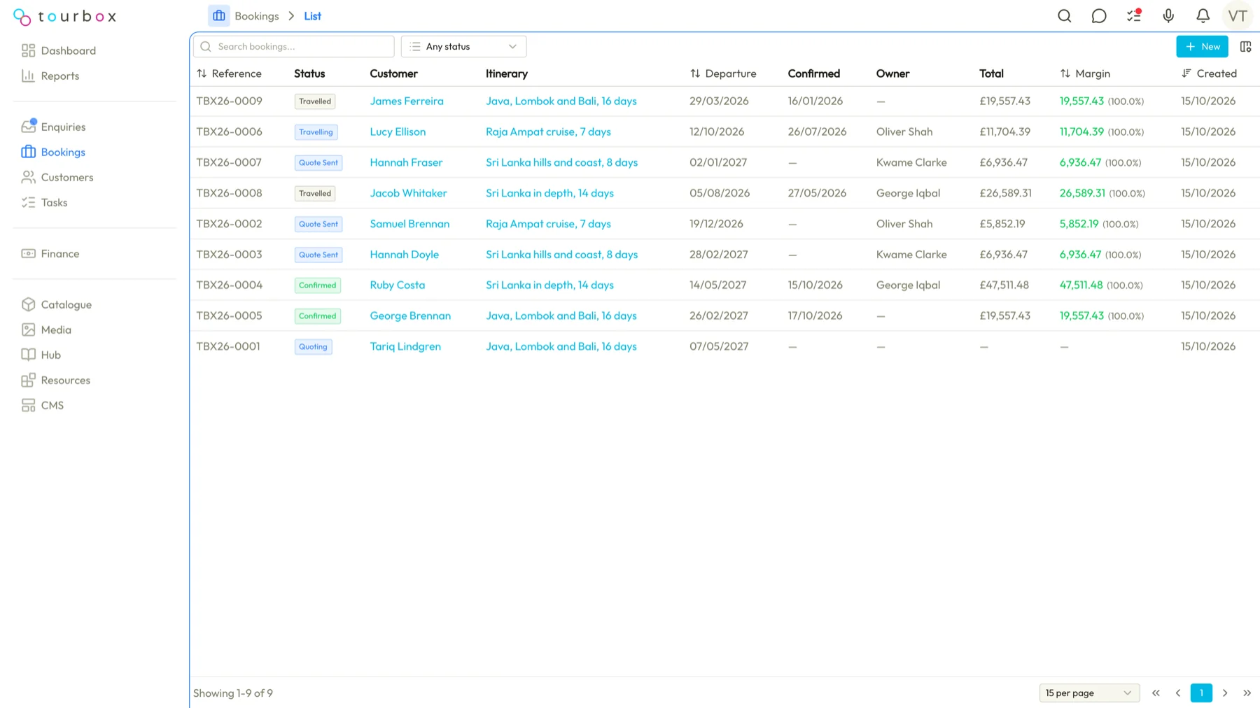Viewport: 1260px width, 708px height.
Task: Open customer Hannah Doyle link
Action: pos(405,255)
